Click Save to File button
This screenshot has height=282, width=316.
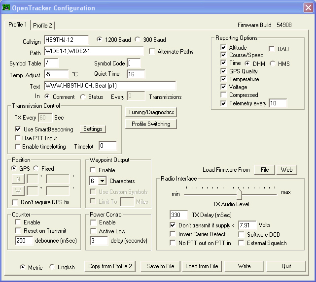click(160, 266)
